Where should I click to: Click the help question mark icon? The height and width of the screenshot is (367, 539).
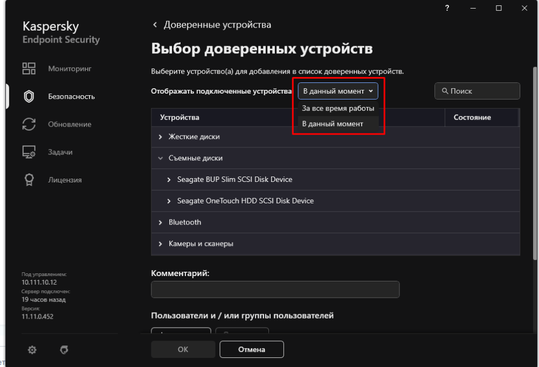[447, 8]
